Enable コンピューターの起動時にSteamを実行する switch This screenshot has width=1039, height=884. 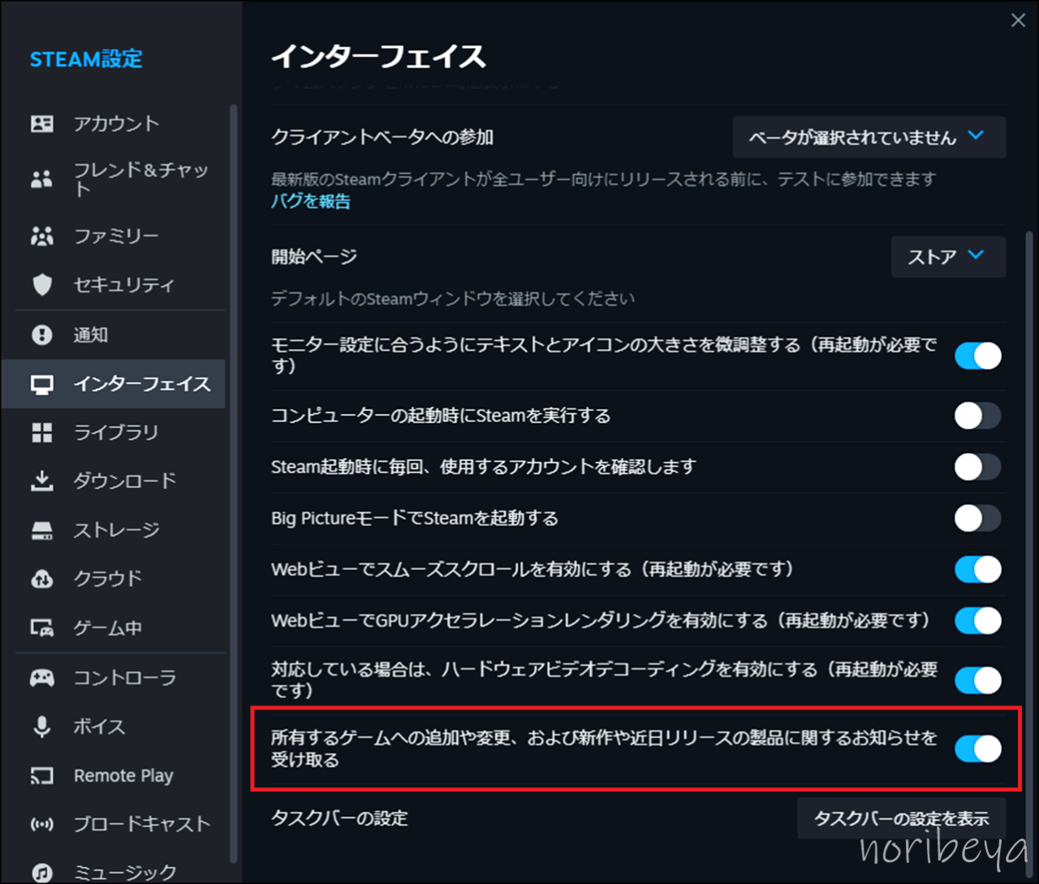coord(977,416)
